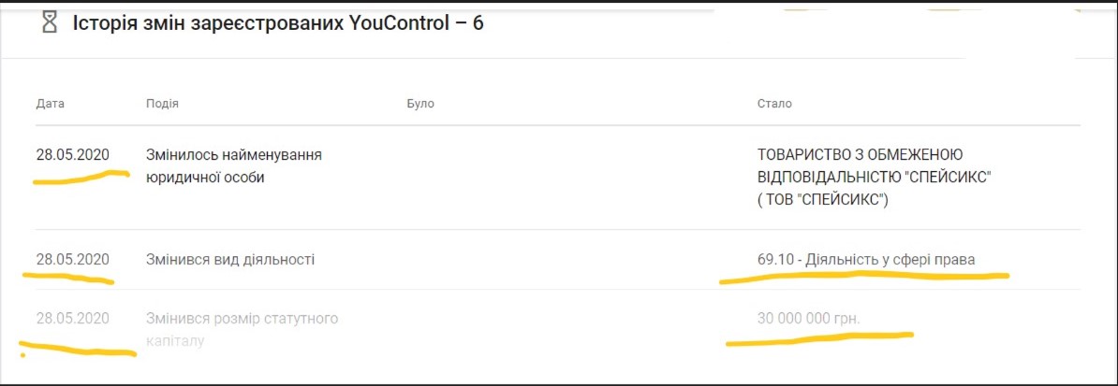Click the yellow underline beneath the first date
The height and width of the screenshot is (386, 1118).
(x=81, y=178)
